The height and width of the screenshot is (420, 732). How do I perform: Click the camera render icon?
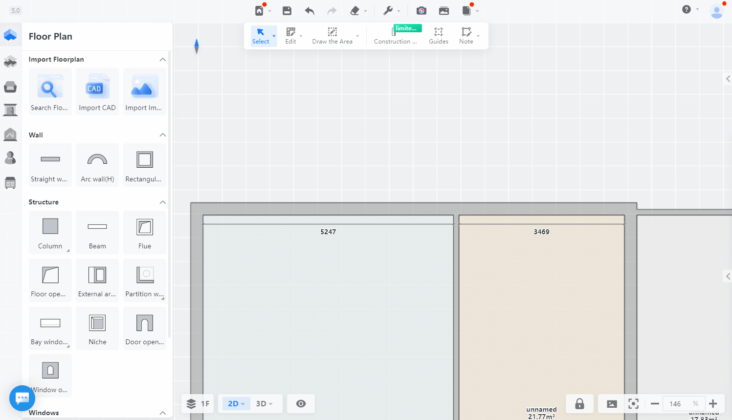(421, 11)
